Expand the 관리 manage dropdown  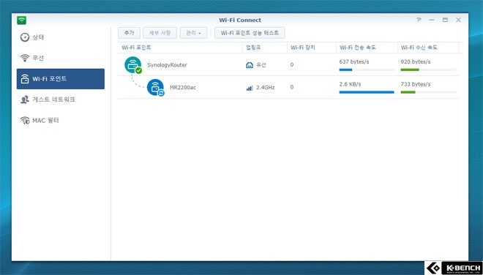pos(193,33)
